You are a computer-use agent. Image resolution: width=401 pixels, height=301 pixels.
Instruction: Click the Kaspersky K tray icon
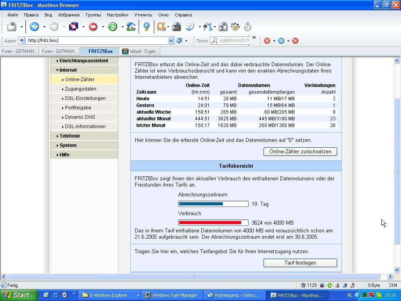pyautogui.click(x=372, y=295)
